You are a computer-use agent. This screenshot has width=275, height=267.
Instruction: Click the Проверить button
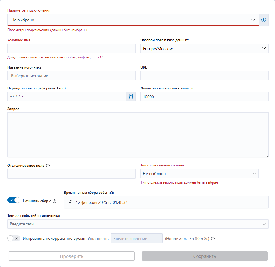click(x=72, y=256)
